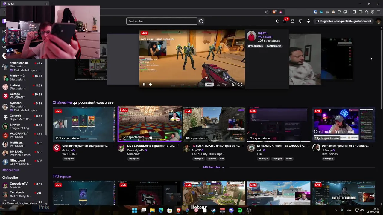Go to next carousel stream arrow

click(x=372, y=59)
